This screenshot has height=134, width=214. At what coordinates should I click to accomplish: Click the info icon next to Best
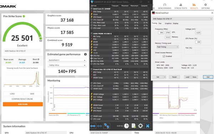pos(39,59)
